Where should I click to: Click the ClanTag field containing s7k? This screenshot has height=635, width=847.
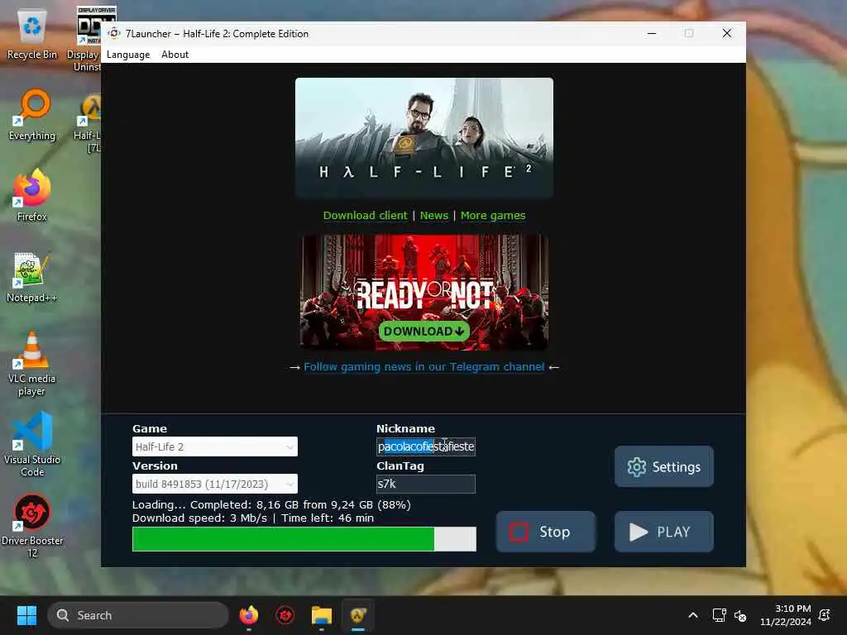(426, 484)
